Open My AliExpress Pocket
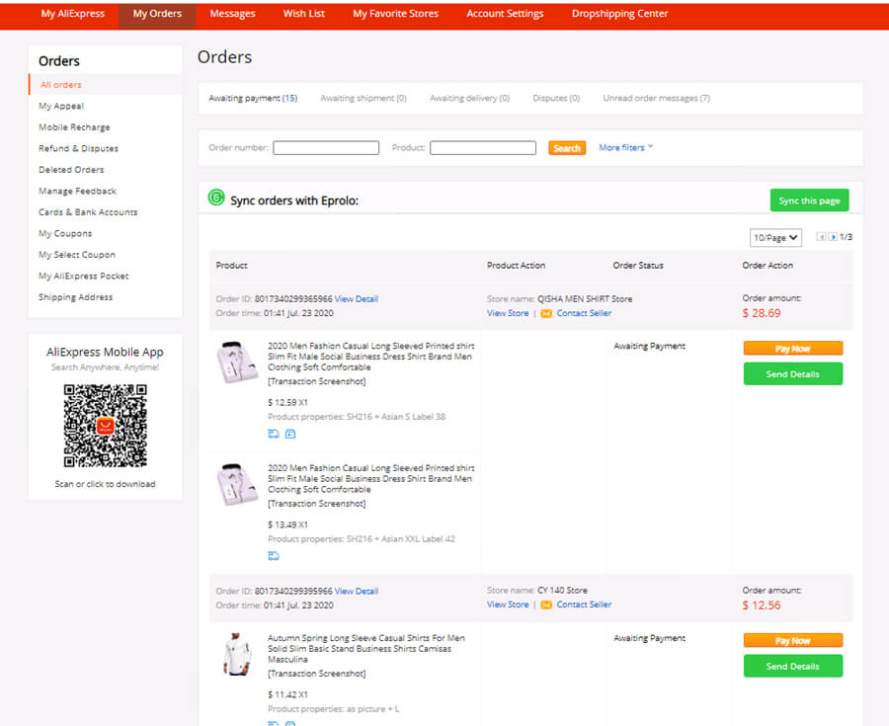 tap(83, 276)
